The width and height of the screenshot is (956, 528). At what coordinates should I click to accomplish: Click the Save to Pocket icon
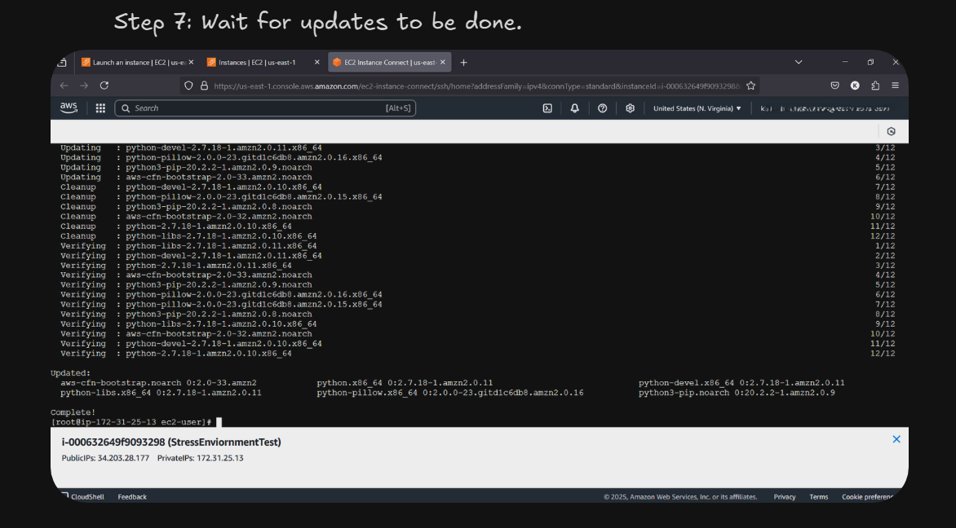coord(835,86)
